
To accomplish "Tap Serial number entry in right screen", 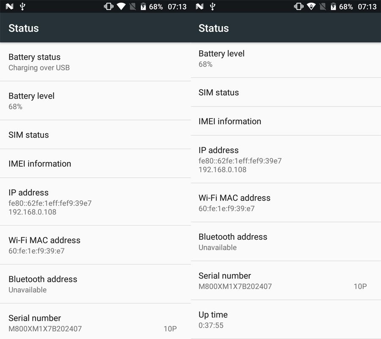I will [286, 281].
